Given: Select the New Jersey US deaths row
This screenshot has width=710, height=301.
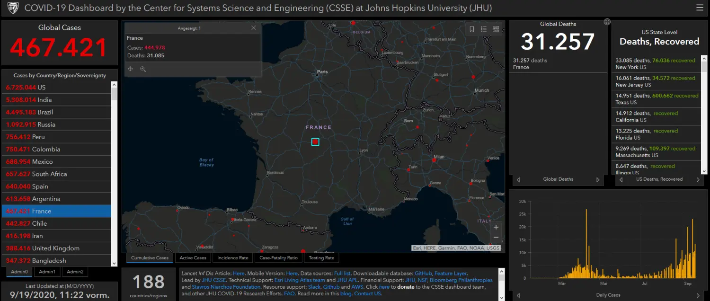Looking at the screenshot, I should (656, 81).
